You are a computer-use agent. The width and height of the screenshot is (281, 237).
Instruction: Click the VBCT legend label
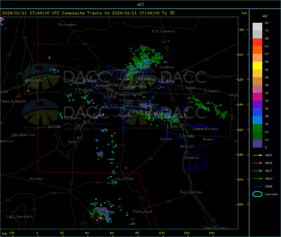(269, 171)
